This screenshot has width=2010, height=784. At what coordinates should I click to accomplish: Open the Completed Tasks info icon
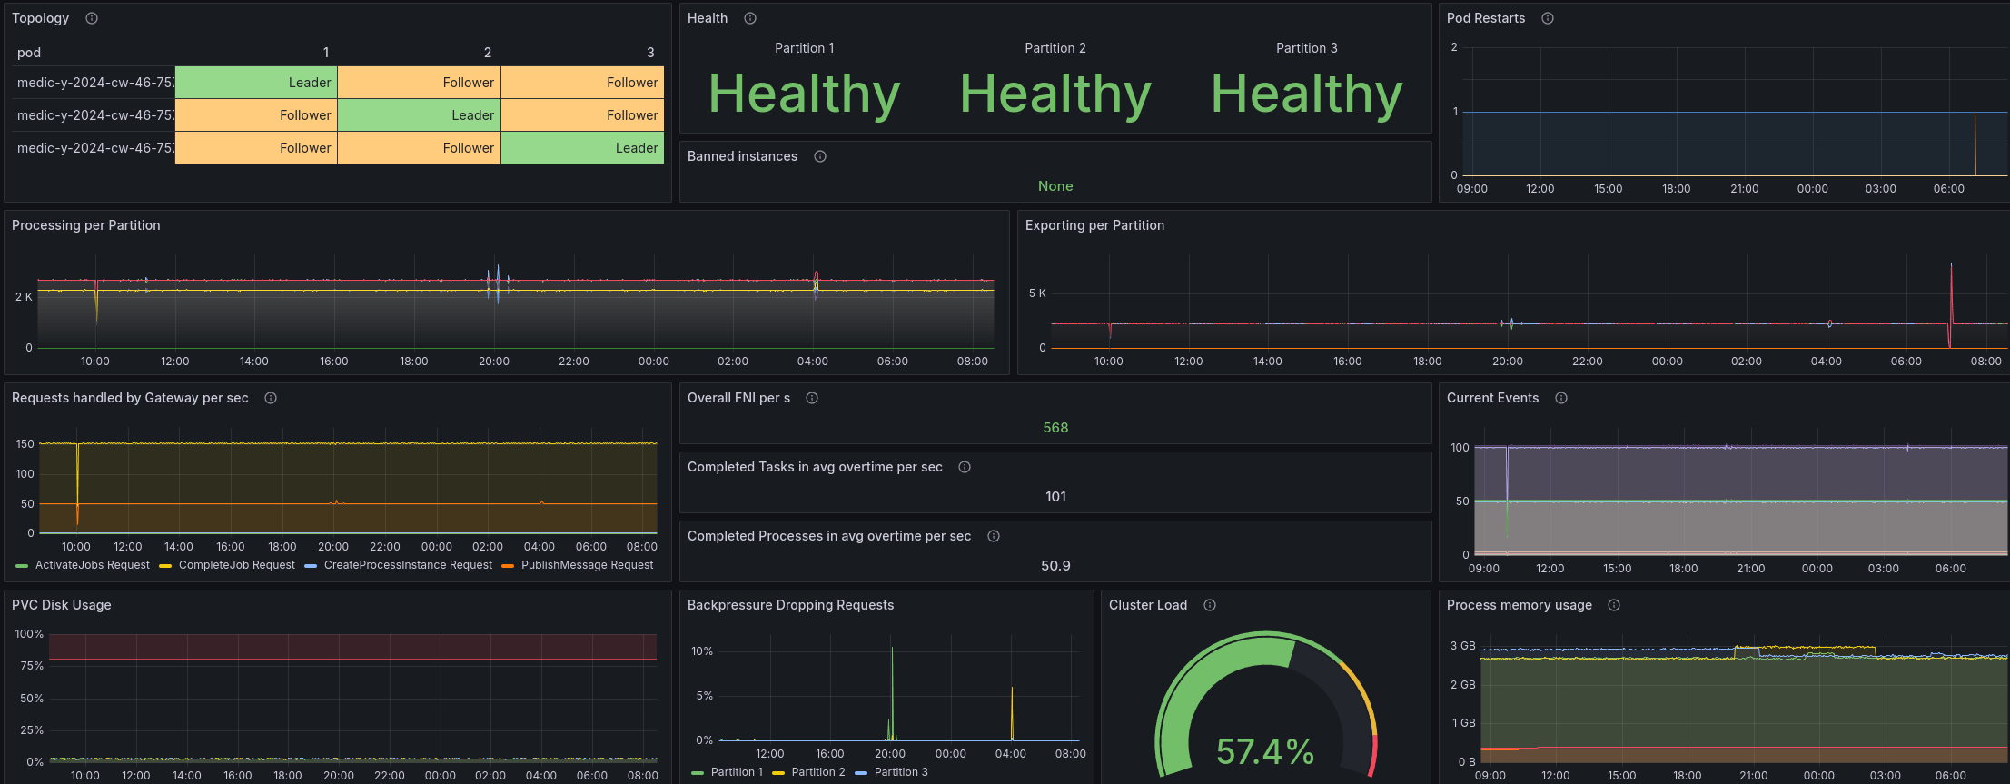[x=965, y=467]
